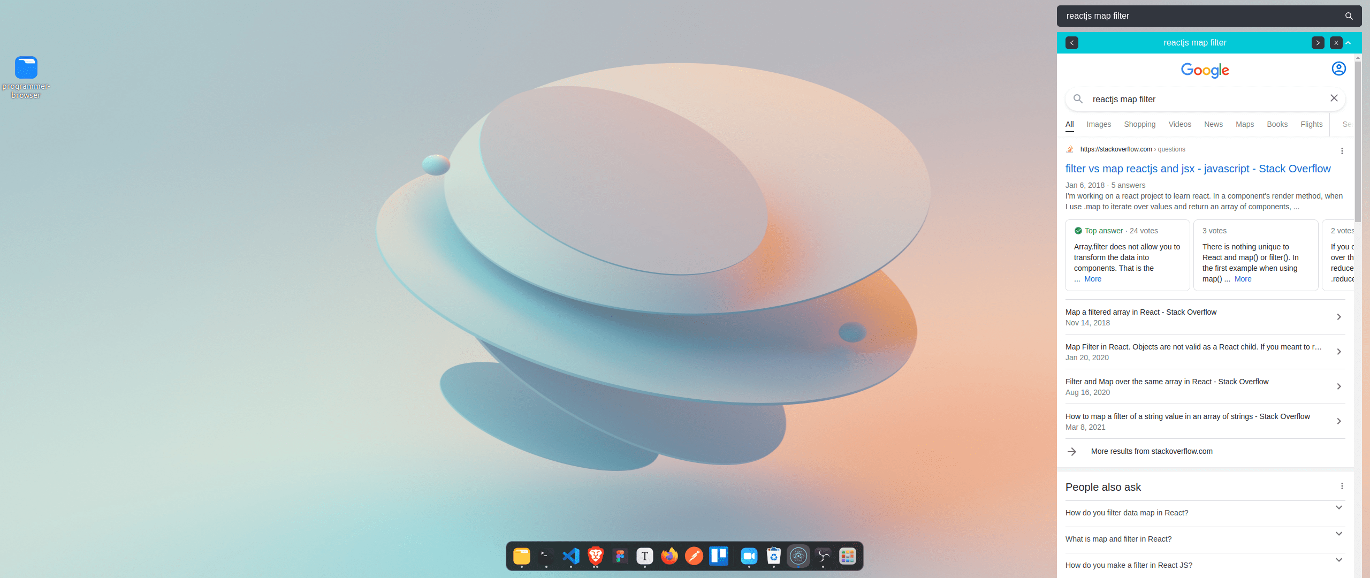Viewport: 1370px width, 578px height.
Task: Click the People also ask three-dot menu
Action: [x=1342, y=486]
